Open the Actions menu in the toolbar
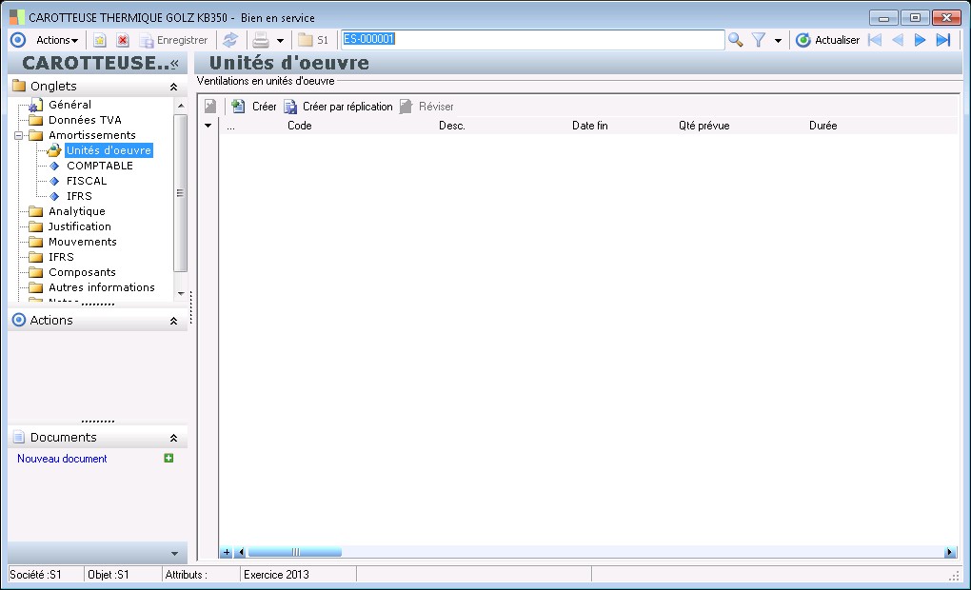This screenshot has width=971, height=590. [x=56, y=40]
